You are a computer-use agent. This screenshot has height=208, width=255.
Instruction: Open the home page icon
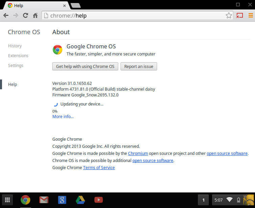(x=35, y=16)
